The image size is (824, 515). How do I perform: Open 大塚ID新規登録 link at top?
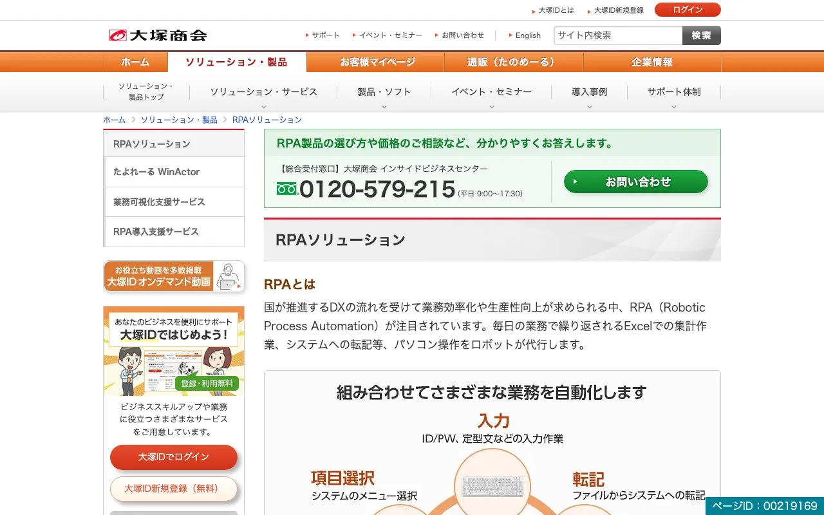[619, 10]
